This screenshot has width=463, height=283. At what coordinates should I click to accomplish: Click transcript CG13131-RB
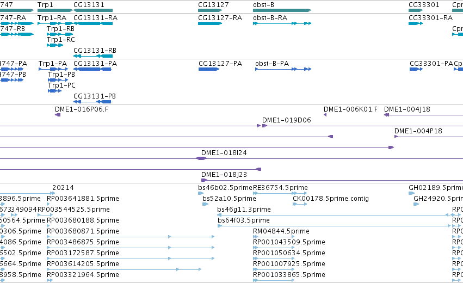pyautogui.click(x=93, y=56)
